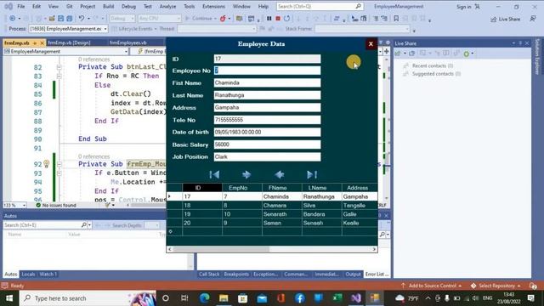This screenshot has width=544, height=306.
Task: Click lightbulb quick actions on line 92
Action: coord(47,163)
